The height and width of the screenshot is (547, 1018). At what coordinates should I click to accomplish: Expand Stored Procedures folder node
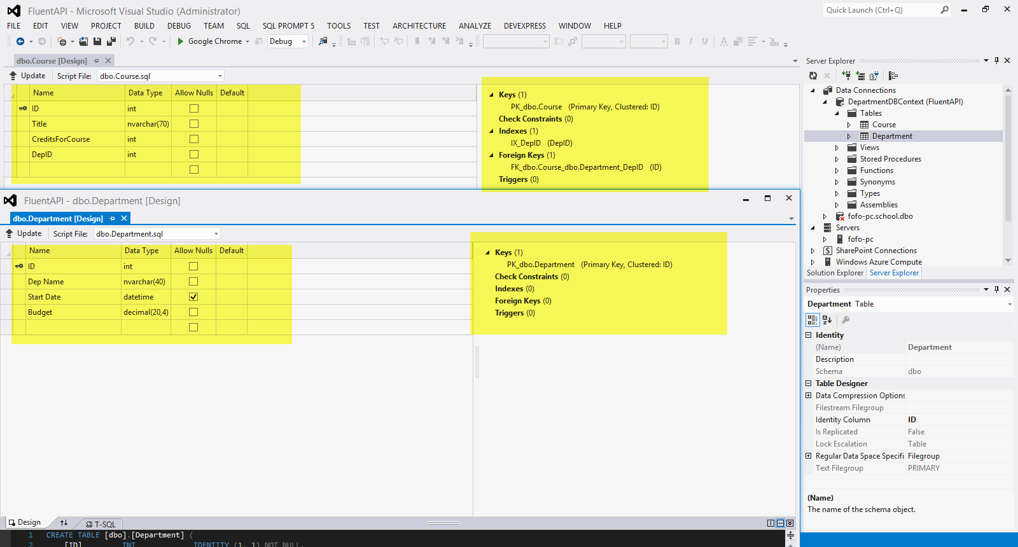[837, 159]
